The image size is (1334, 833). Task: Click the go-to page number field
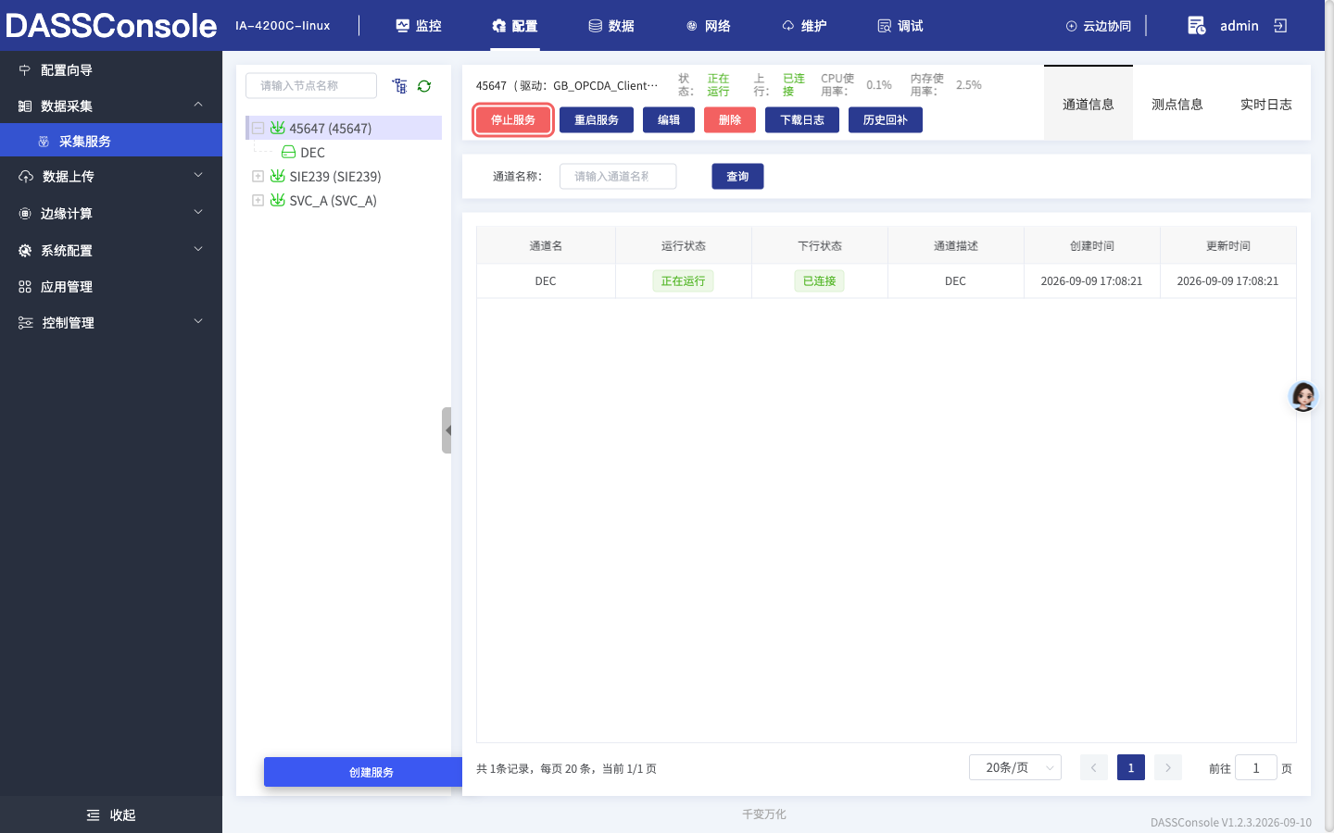1256,767
